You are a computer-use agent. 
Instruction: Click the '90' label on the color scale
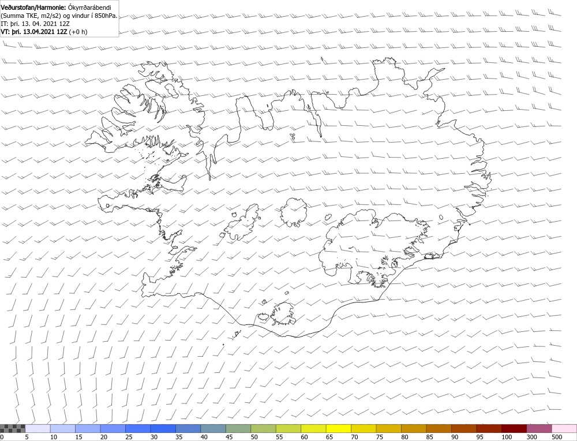point(455,437)
